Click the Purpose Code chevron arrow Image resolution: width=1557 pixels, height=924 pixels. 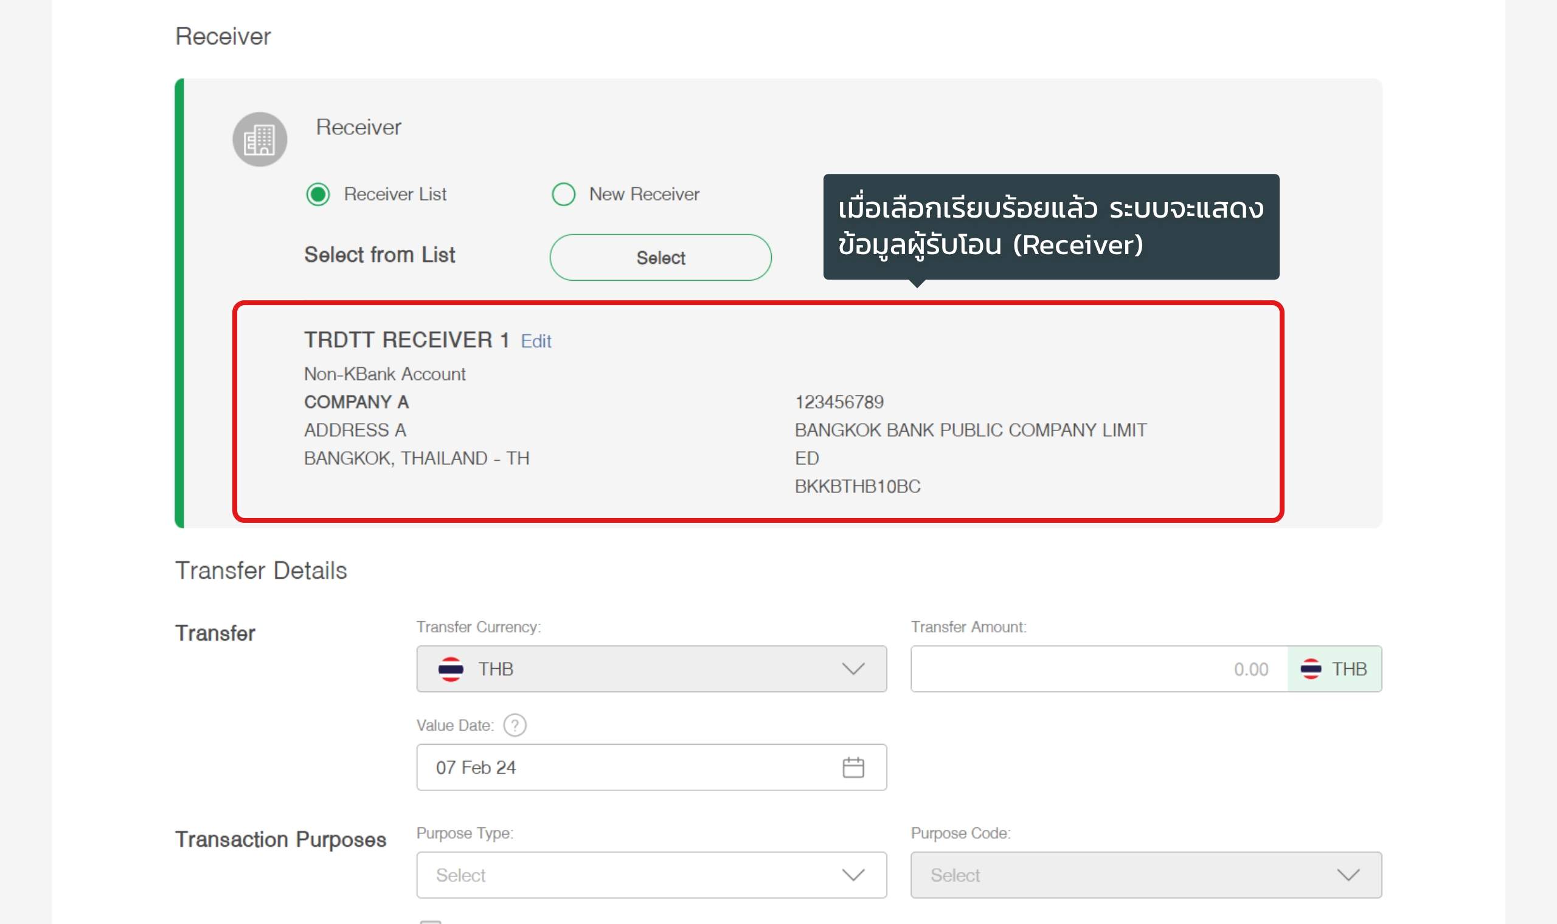pyautogui.click(x=1348, y=875)
